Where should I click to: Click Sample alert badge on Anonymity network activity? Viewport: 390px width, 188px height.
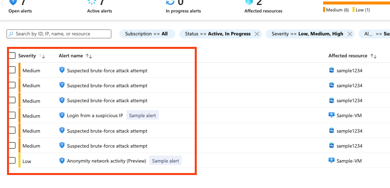[165, 161]
